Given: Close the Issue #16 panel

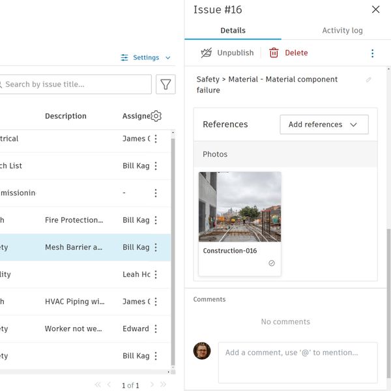Looking at the screenshot, I should [x=375, y=10].
